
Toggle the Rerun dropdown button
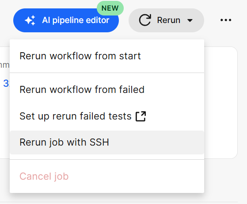166,20
